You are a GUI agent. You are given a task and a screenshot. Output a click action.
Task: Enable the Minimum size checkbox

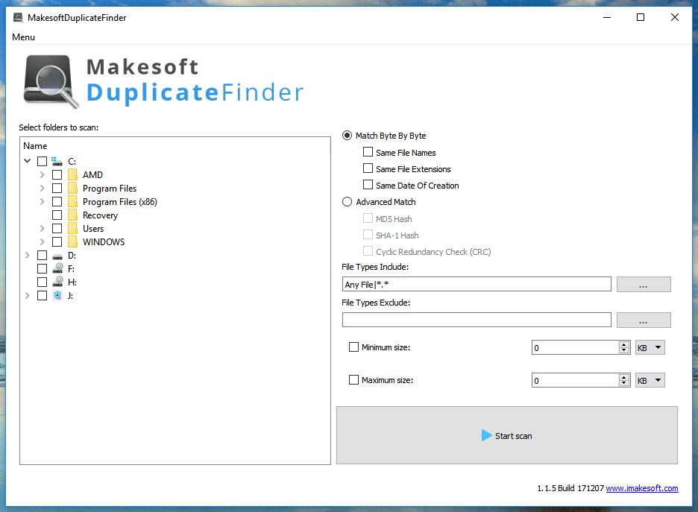coord(353,347)
